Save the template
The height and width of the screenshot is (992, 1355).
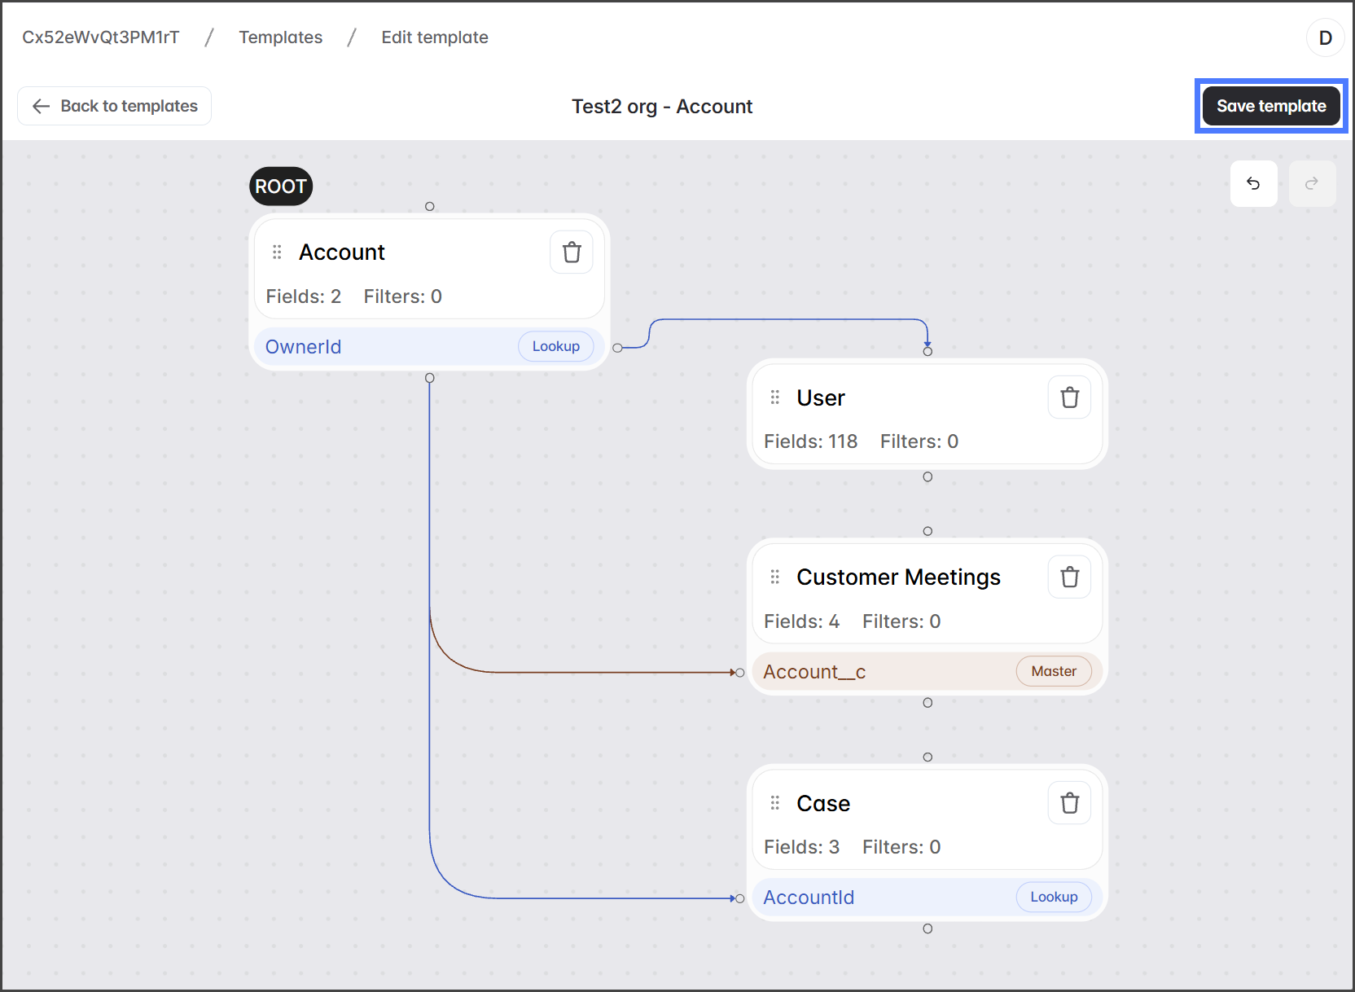pos(1271,106)
